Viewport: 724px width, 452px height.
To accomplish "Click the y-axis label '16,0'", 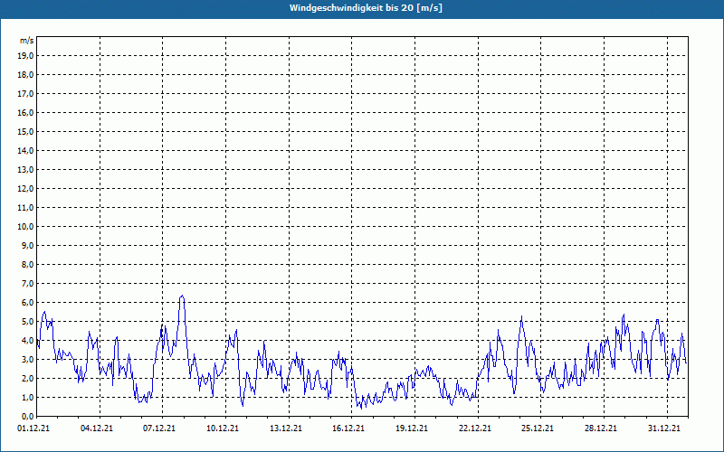I will (x=25, y=112).
